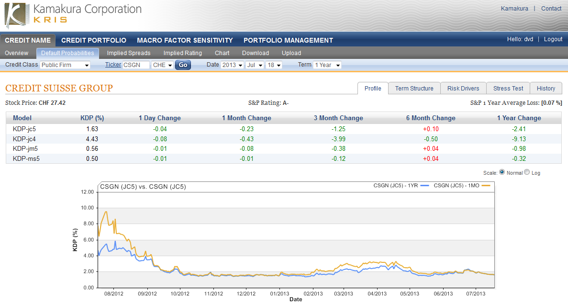Click the 3 Month Change column header
The width and height of the screenshot is (568, 304).
coord(338,118)
